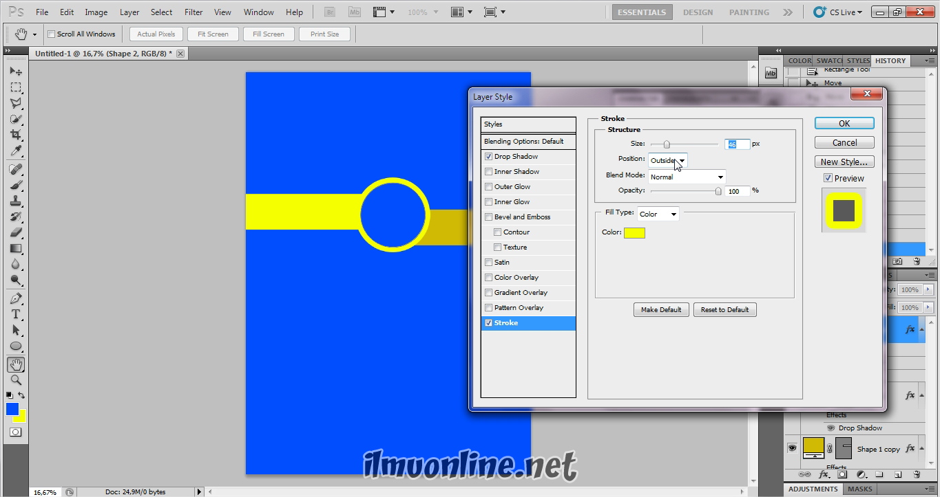The image size is (940, 497).
Task: Select the Eyedropper tool
Action: tap(15, 151)
